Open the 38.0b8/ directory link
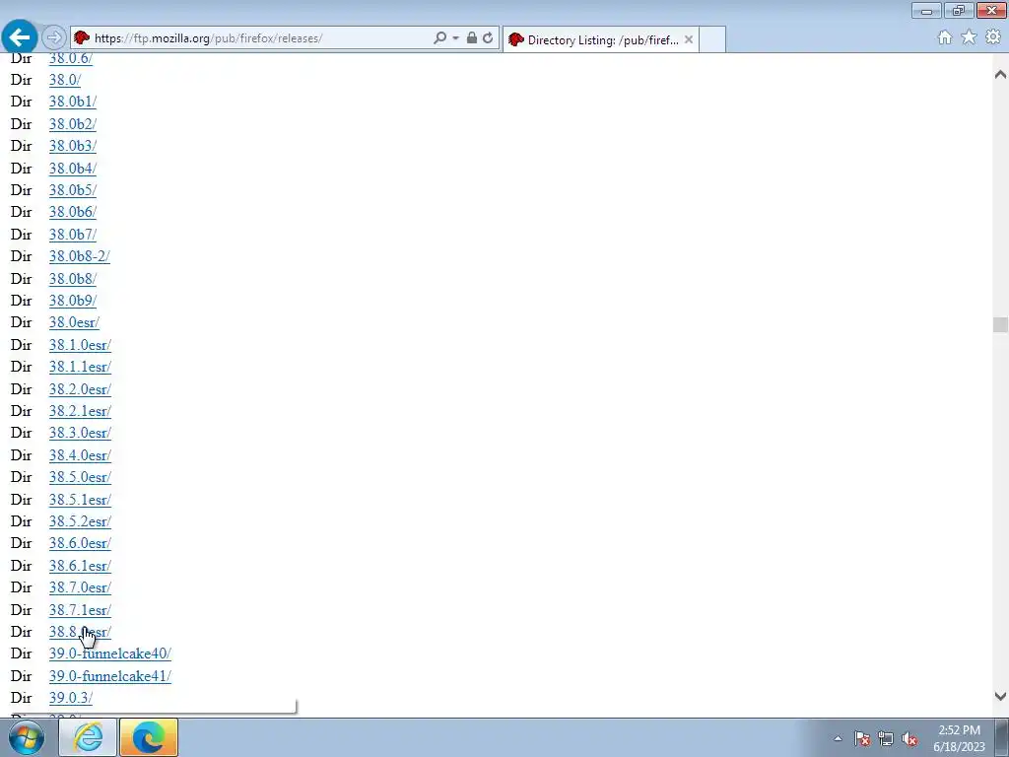This screenshot has width=1009, height=757. click(x=73, y=279)
